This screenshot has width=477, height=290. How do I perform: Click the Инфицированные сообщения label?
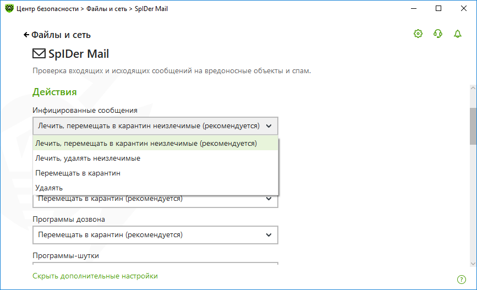tap(85, 110)
